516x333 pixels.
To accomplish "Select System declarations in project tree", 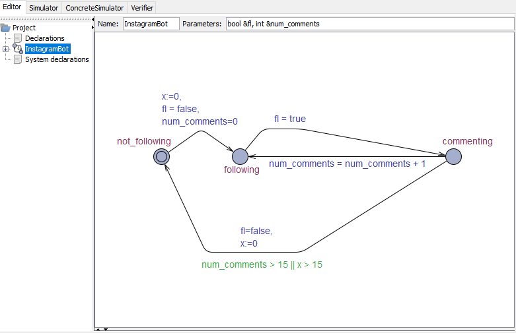I will point(57,59).
